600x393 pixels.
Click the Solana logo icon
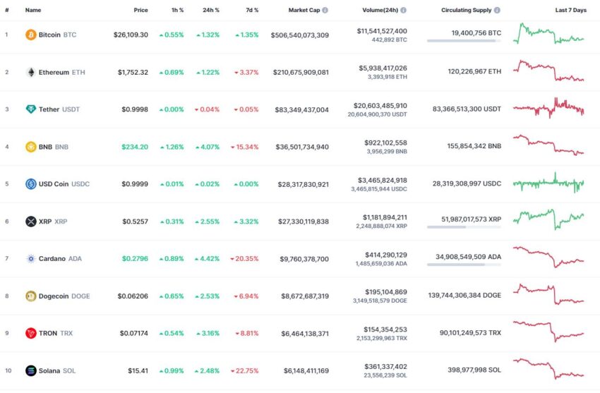pos(30,370)
